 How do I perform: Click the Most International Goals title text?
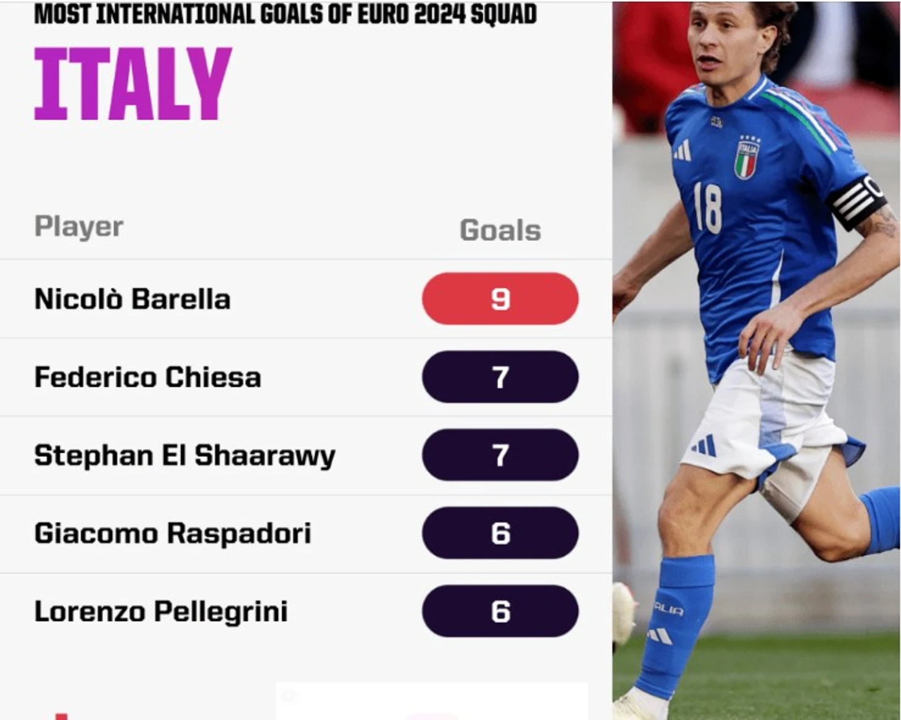285,14
